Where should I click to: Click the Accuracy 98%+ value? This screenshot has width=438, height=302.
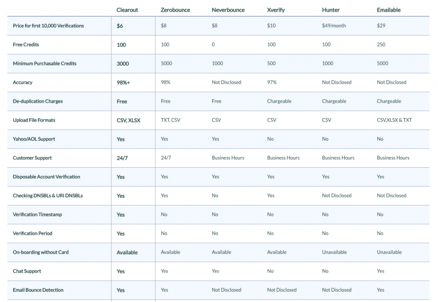click(x=123, y=83)
